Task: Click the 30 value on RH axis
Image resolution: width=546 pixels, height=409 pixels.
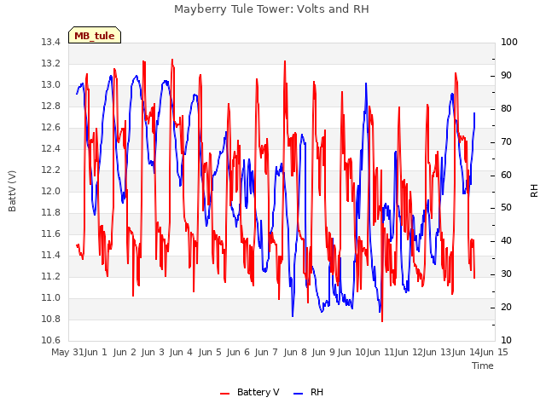Action: pos(506,274)
